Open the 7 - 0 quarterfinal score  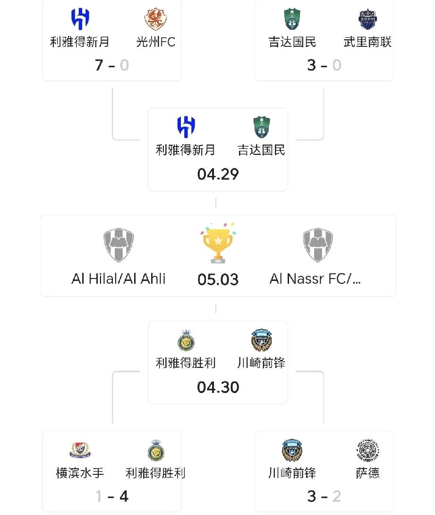[111, 65]
